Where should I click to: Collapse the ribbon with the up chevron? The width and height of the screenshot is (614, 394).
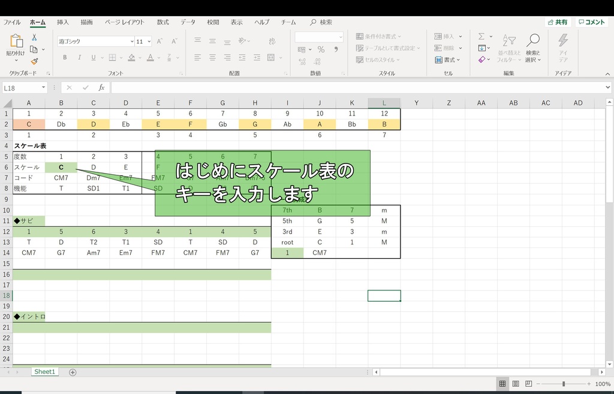click(x=608, y=74)
